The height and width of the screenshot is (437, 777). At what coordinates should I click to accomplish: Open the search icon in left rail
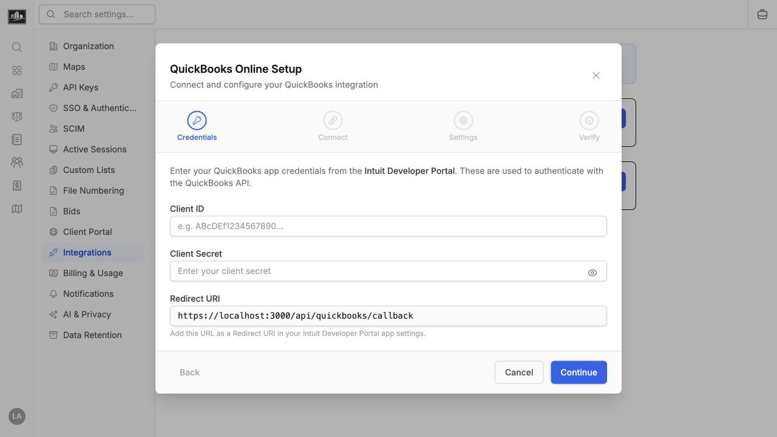coord(17,47)
